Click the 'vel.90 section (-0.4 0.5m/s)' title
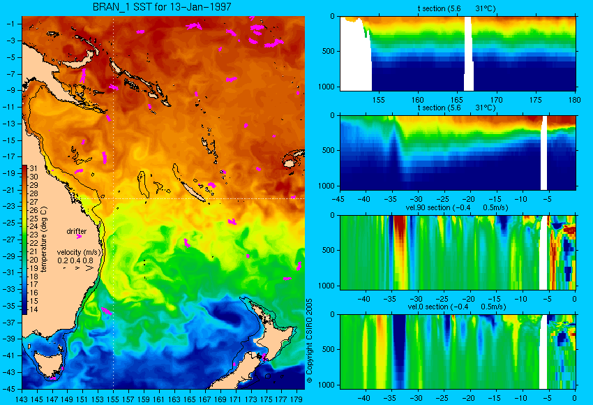 tap(457, 207)
